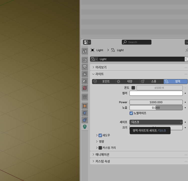Screen dimensions: 188x181
Task: Toggle the fake user shield icon
Action: 186,59
